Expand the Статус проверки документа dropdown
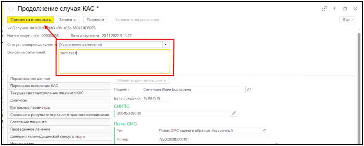Image resolution: width=364 pixels, height=146 pixels. coord(166,45)
